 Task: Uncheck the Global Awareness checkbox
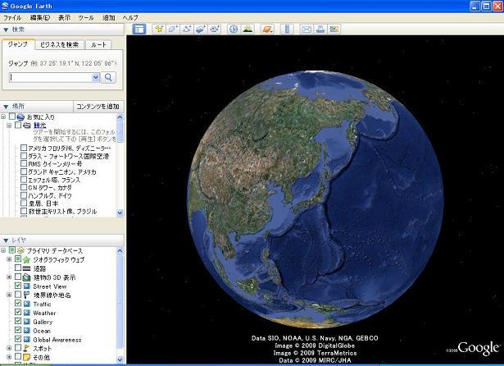[18, 339]
